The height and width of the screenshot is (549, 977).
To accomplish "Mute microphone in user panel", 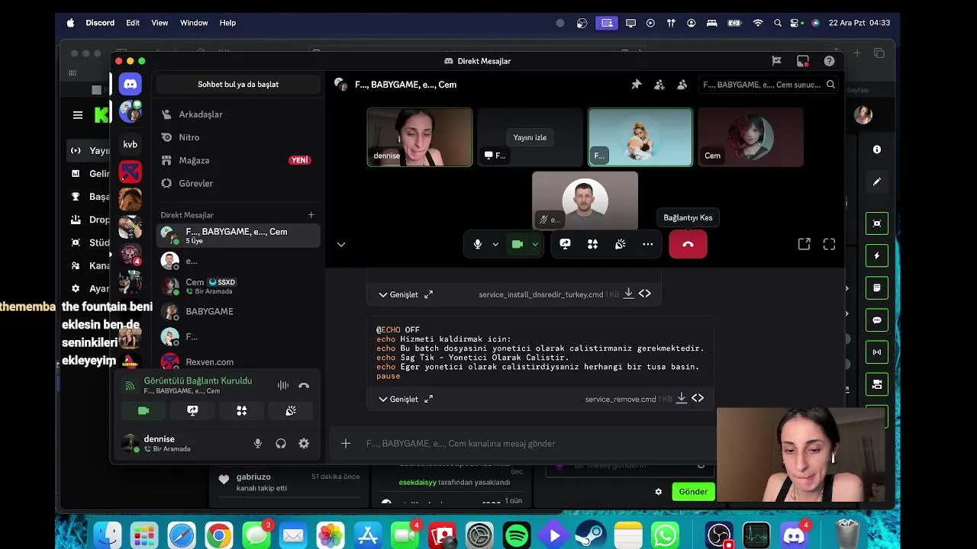I will (x=258, y=443).
